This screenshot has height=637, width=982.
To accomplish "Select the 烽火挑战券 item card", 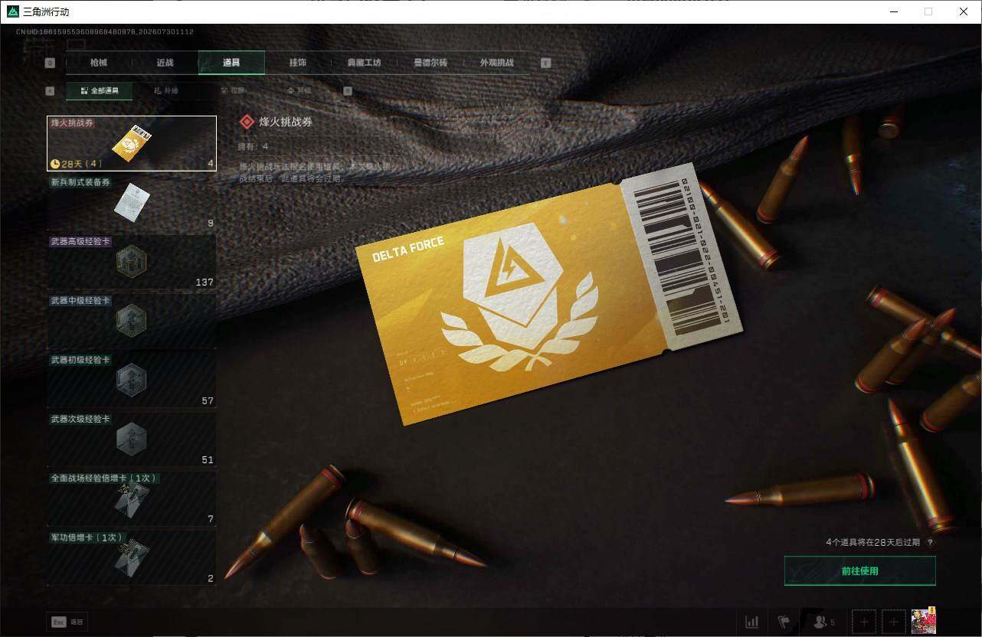I will (x=132, y=143).
